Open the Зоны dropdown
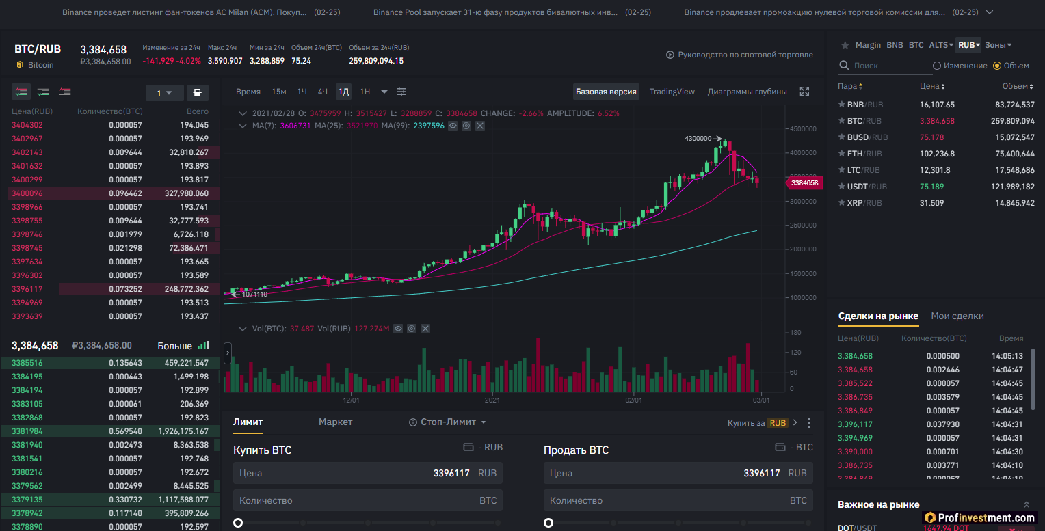Viewport: 1045px width, 531px height. 998,45
